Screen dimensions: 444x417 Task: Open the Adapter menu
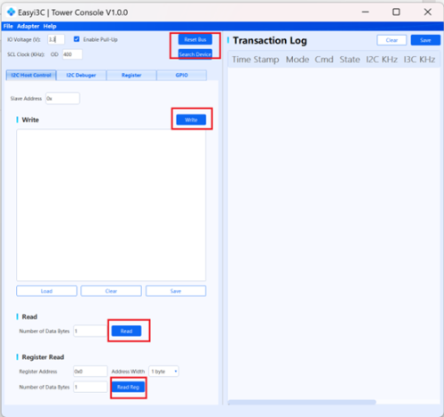click(x=28, y=26)
